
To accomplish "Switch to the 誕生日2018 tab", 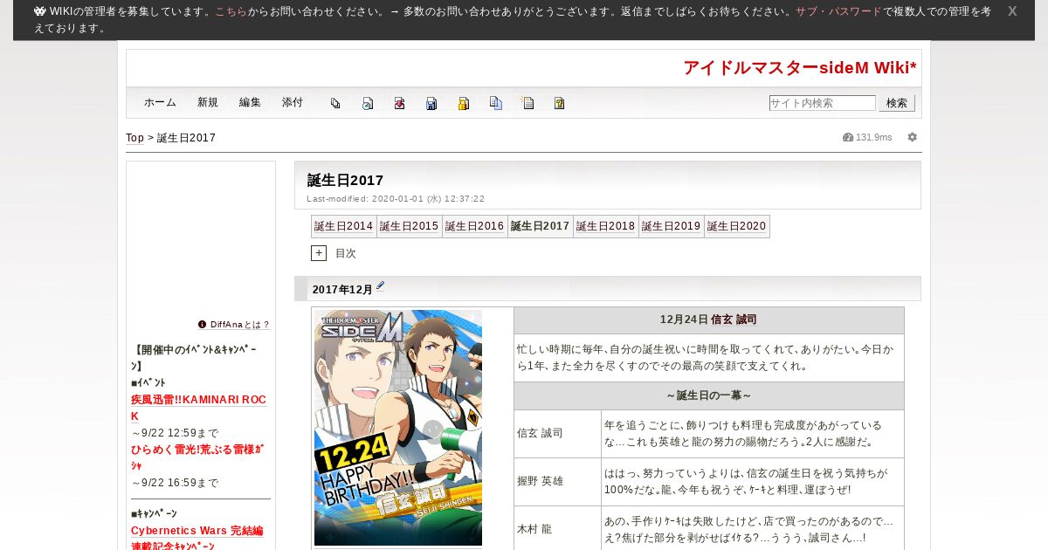I will [x=606, y=226].
